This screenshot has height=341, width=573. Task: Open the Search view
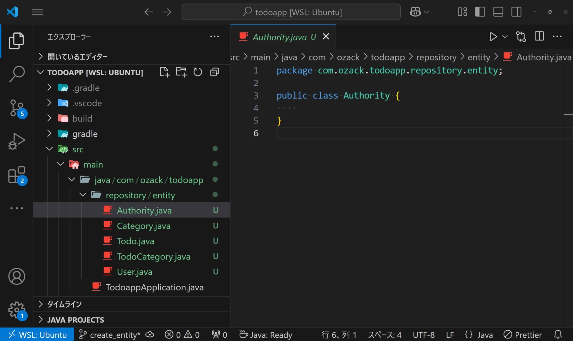[17, 74]
